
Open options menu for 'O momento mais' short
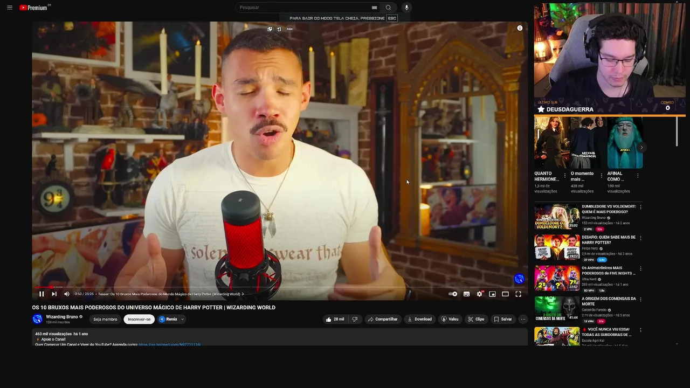pyautogui.click(x=602, y=176)
